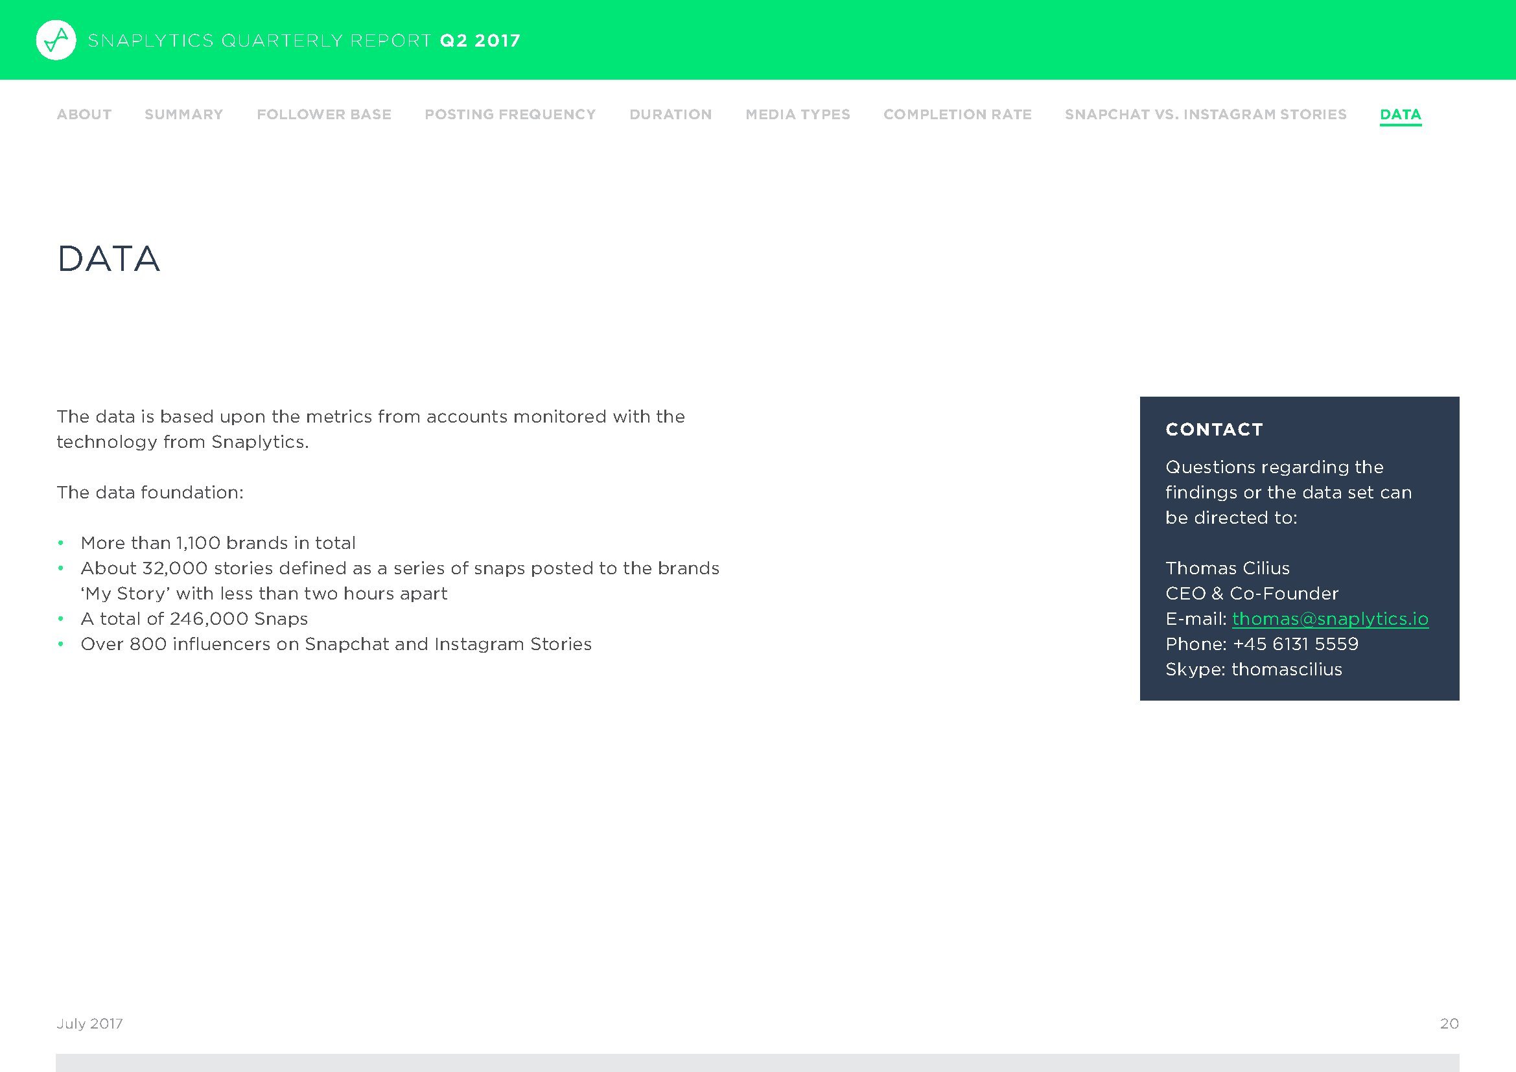1516x1072 pixels.
Task: Click the Snaplytics logo icon
Action: pos(56,40)
